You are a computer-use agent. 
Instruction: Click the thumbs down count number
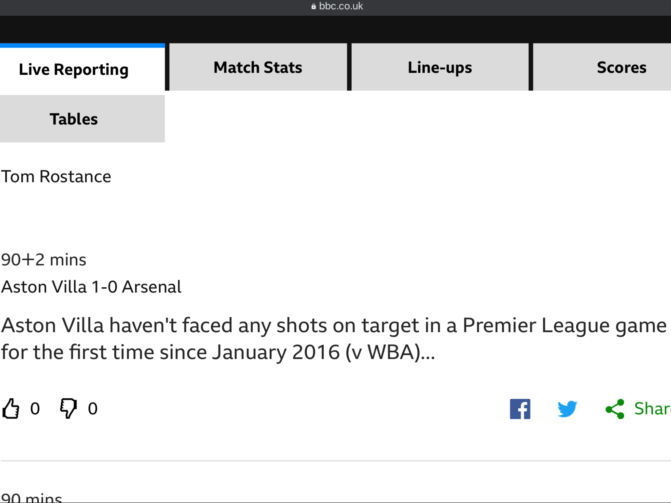93,409
